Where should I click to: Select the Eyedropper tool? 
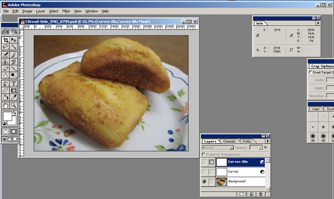tap(14, 98)
